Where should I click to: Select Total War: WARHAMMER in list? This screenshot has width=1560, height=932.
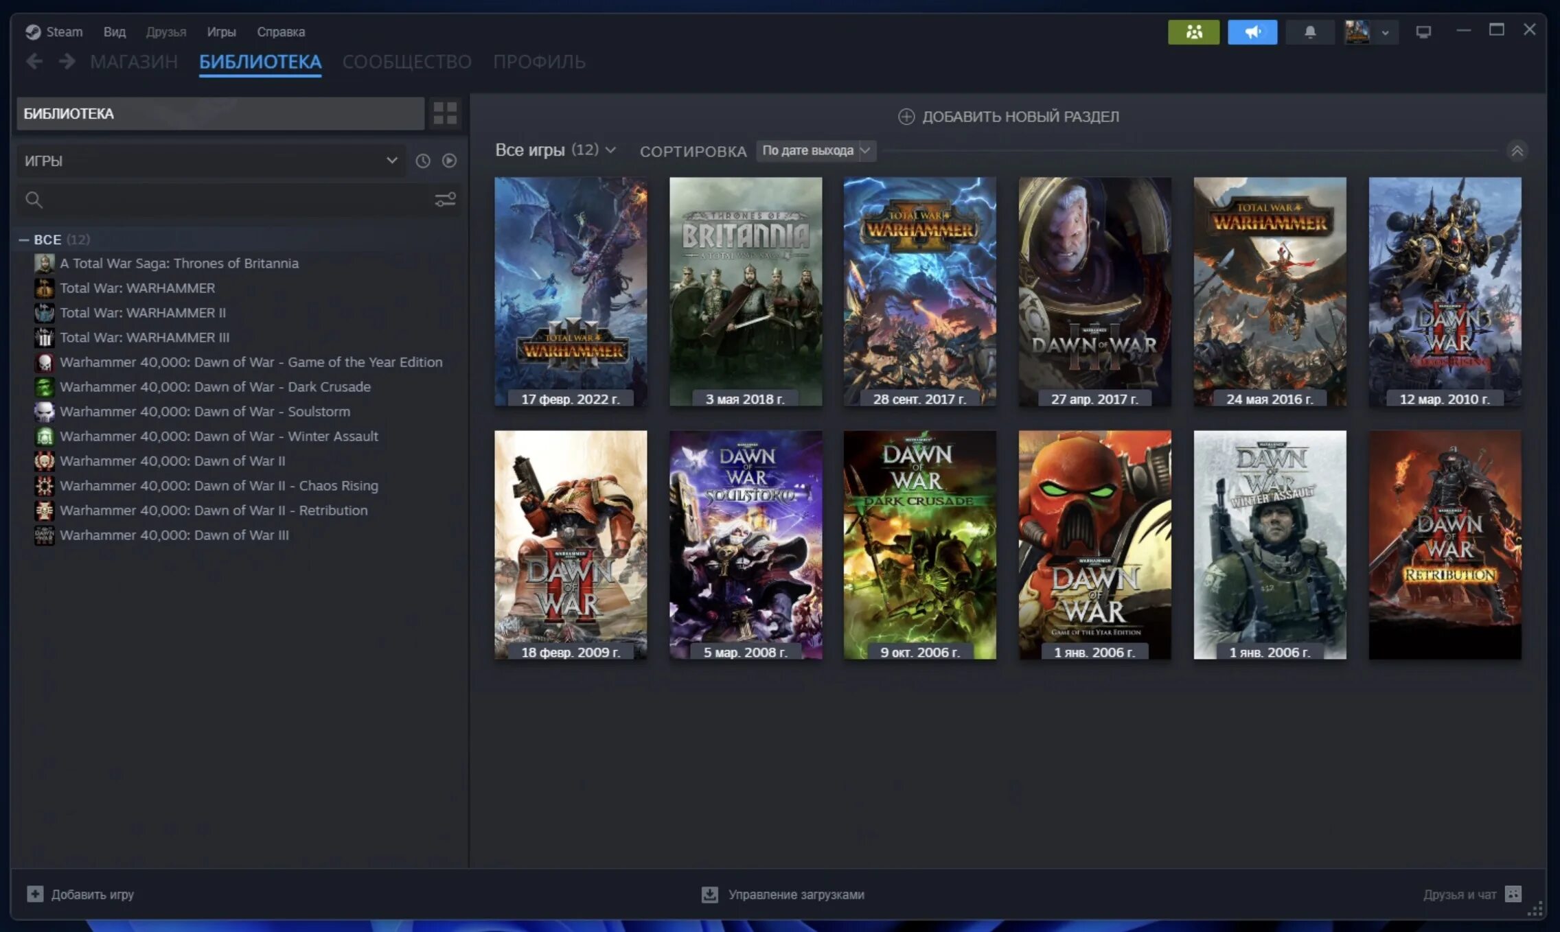point(137,288)
